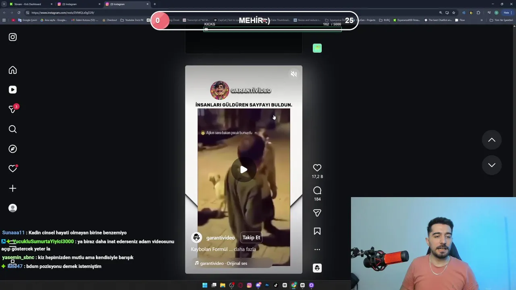Open Gelen Kutusu (52) bookmark

[x=85, y=20]
